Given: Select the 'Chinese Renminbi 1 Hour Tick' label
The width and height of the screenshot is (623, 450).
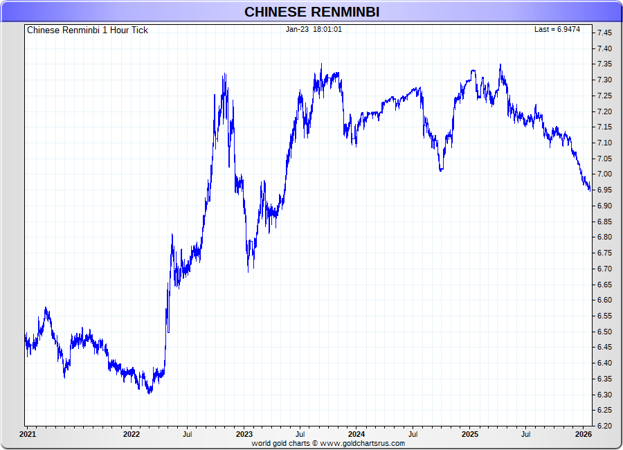Looking at the screenshot, I should pyautogui.click(x=87, y=30).
